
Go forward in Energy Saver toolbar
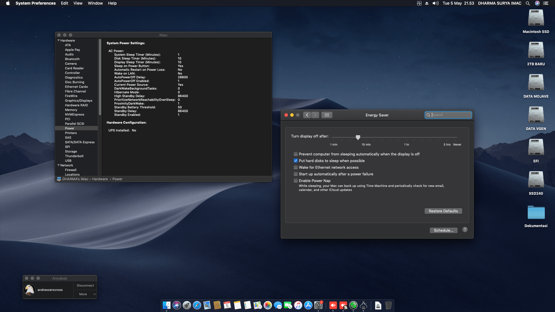pyautogui.click(x=315, y=115)
